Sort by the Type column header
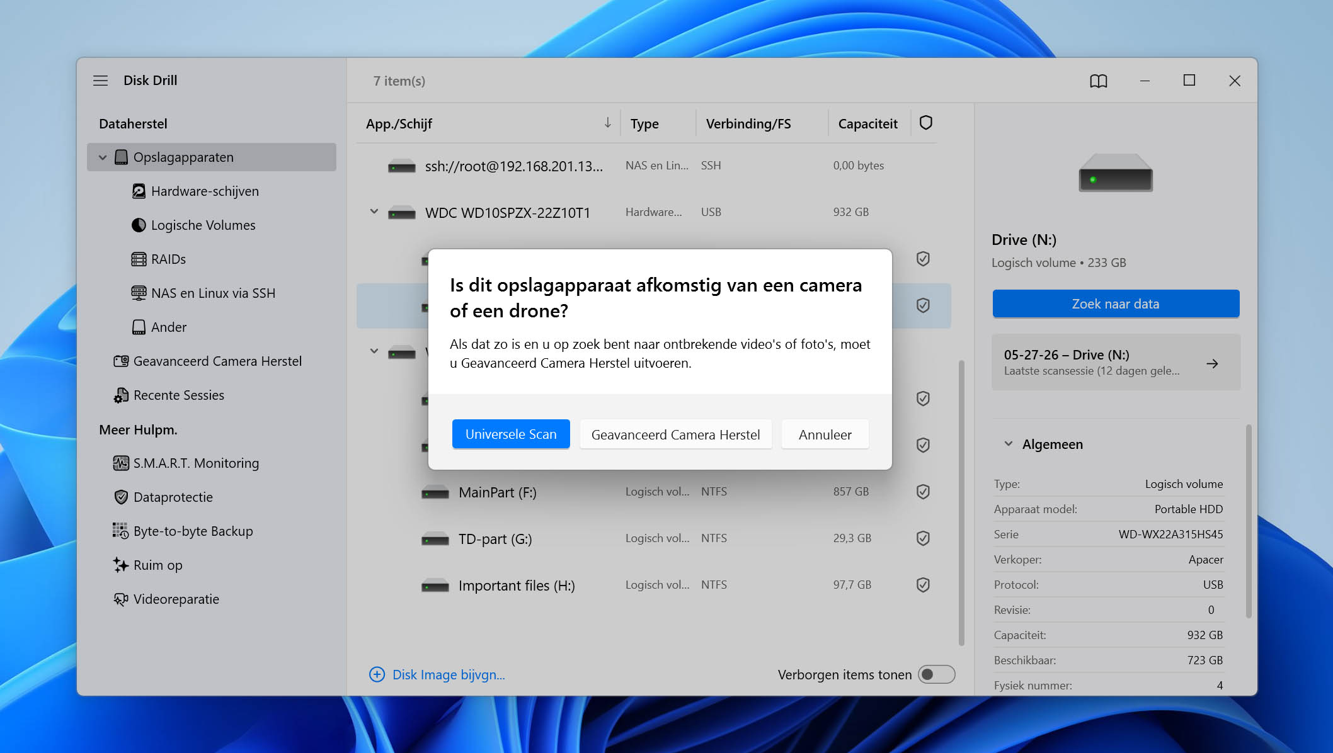 click(x=644, y=123)
